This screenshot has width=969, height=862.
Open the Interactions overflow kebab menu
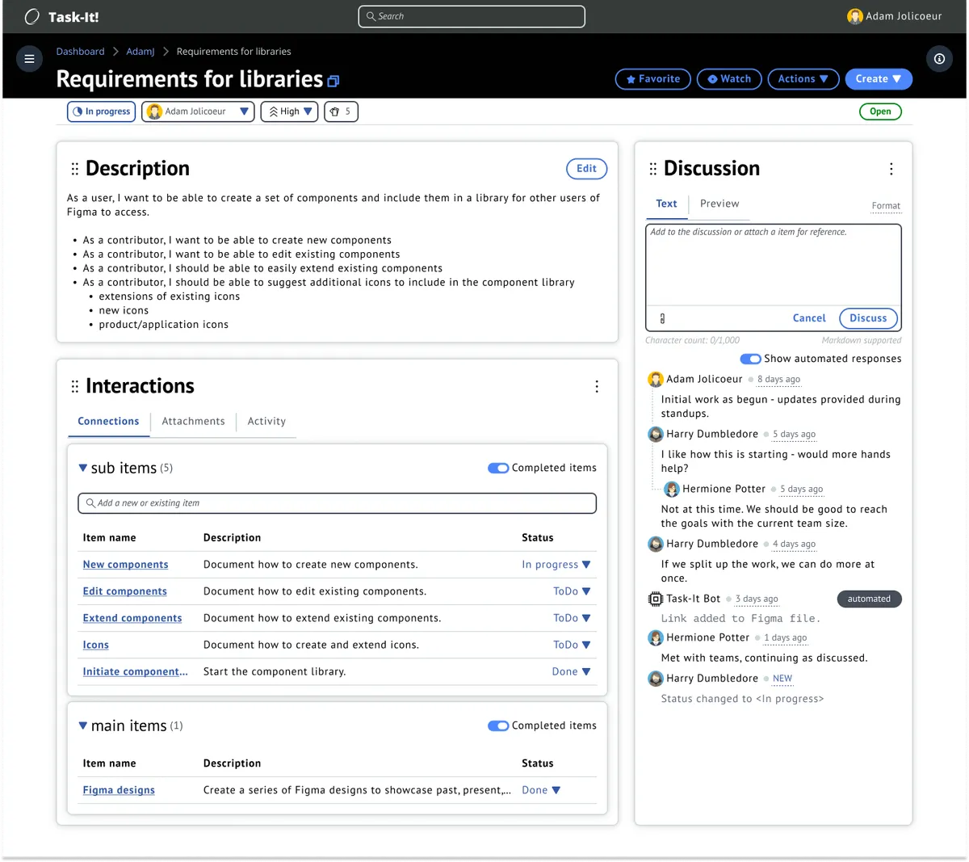click(597, 386)
